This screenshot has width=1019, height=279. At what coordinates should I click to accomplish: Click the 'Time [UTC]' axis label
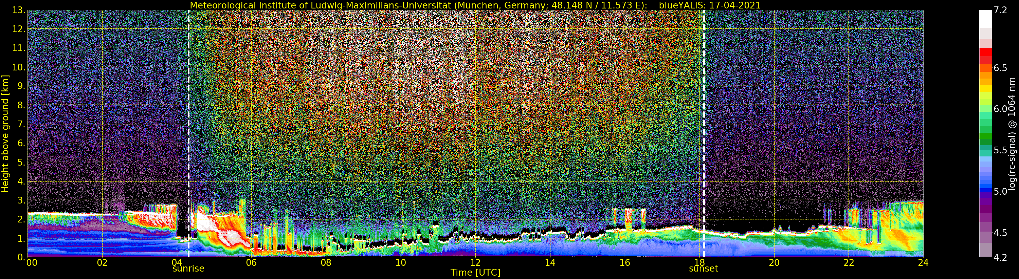(x=475, y=273)
